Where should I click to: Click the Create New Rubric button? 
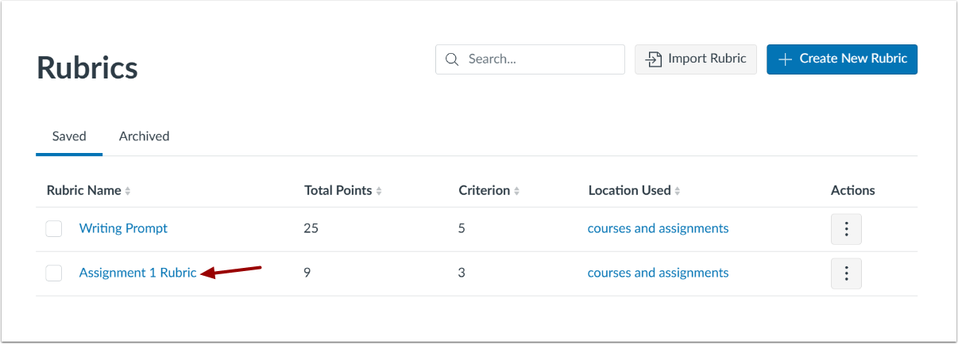842,59
